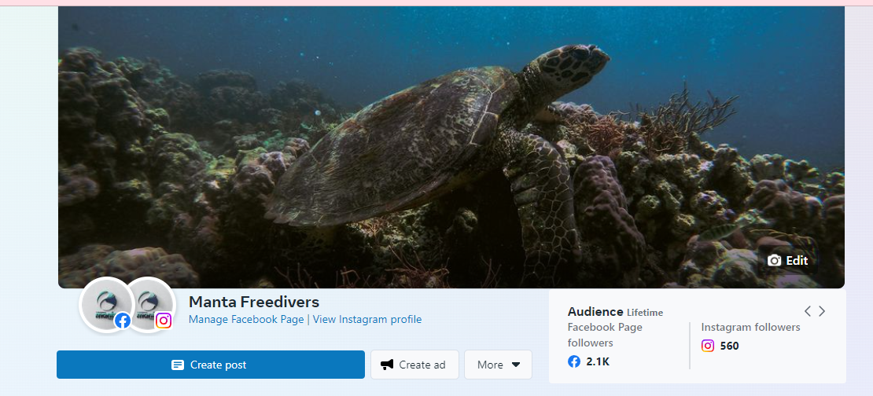The height and width of the screenshot is (396, 873).
Task: Click the Facebook badge on profile picture
Action: click(x=123, y=321)
